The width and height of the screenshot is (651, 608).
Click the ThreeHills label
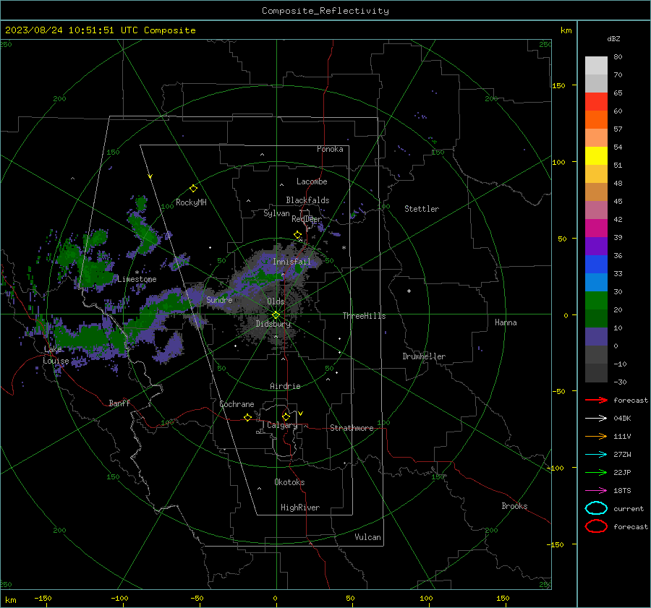click(x=364, y=316)
